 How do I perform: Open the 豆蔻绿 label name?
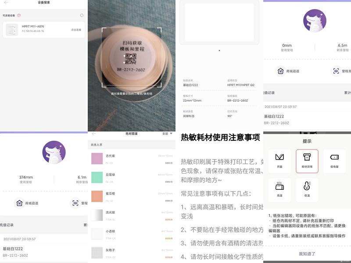[x=110, y=174]
